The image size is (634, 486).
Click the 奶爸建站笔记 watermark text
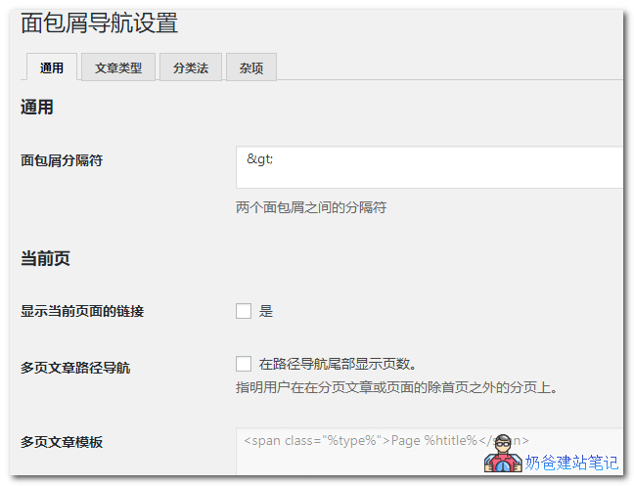(x=571, y=464)
